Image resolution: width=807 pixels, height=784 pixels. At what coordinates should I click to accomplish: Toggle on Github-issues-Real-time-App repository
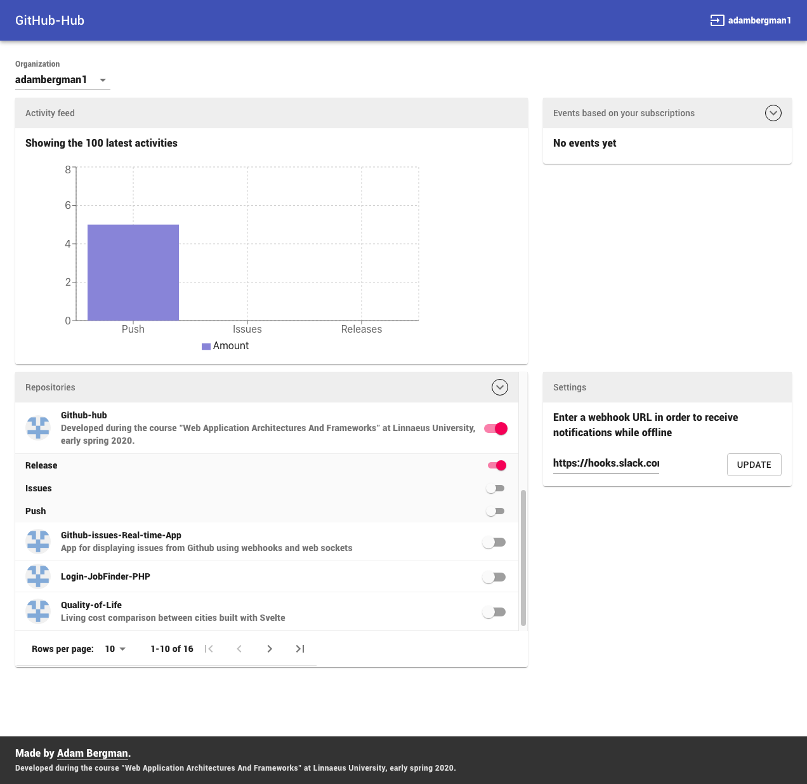click(x=494, y=542)
